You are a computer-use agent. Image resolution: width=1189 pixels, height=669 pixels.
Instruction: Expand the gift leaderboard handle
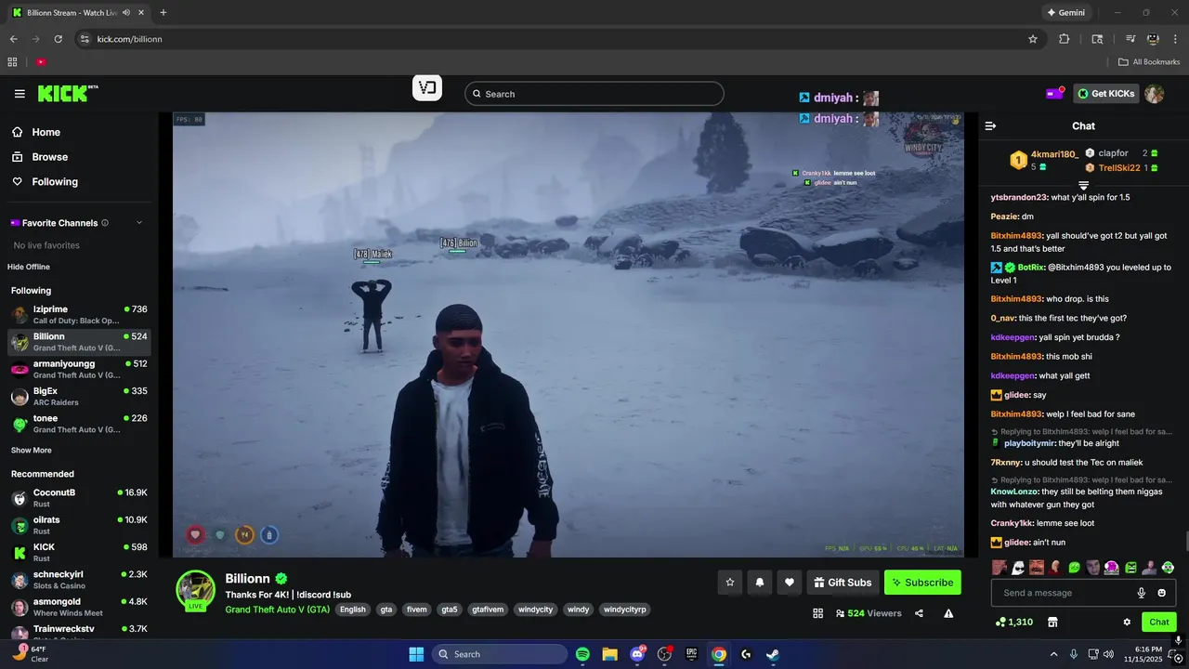1083,186
